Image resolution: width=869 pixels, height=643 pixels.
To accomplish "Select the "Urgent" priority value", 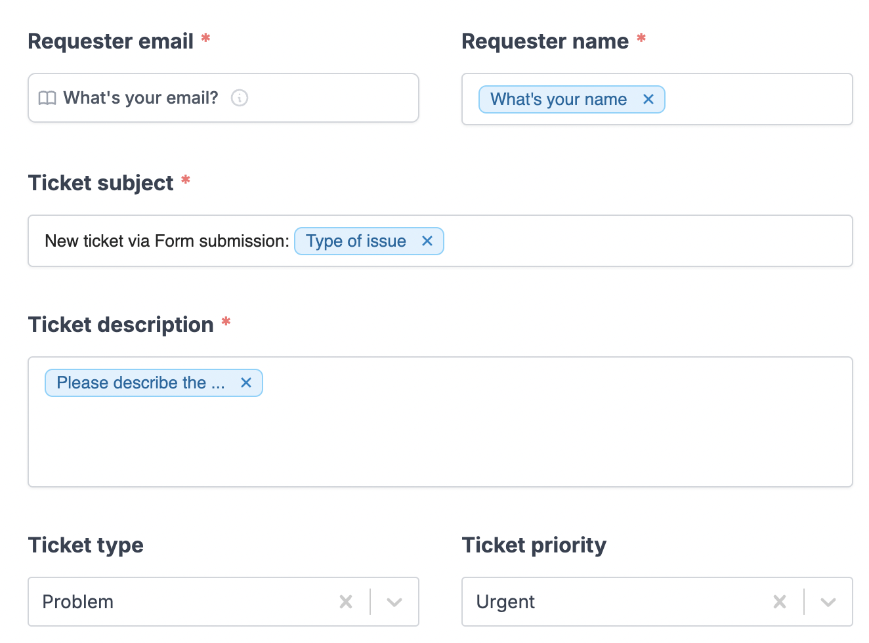I will click(505, 602).
